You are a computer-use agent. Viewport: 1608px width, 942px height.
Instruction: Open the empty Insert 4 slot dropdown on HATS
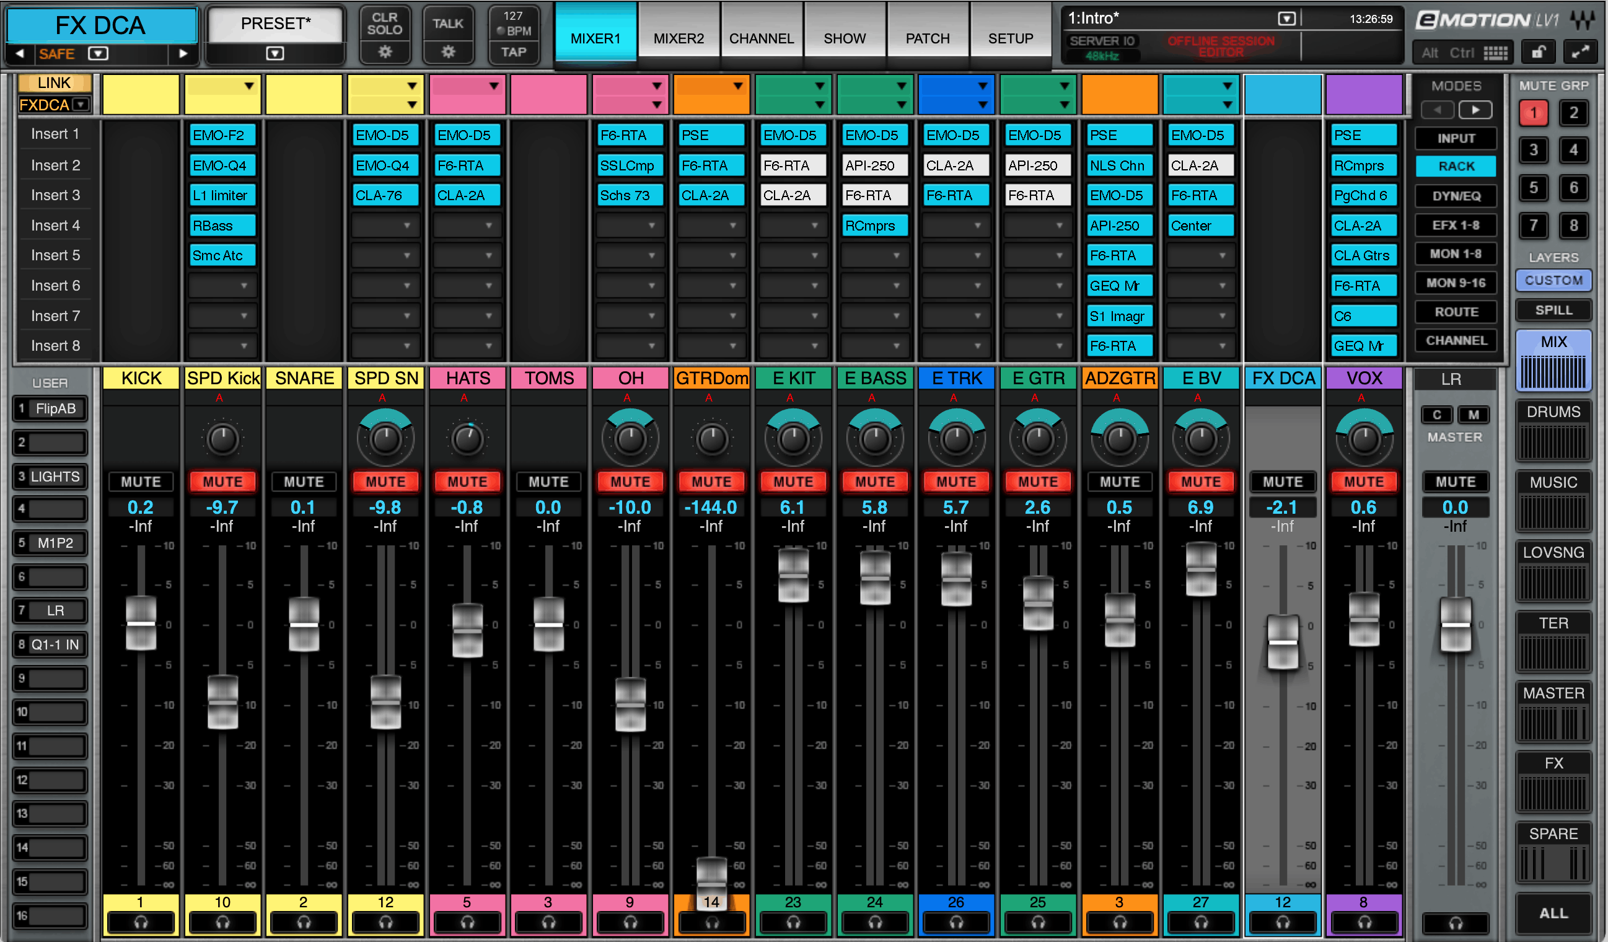pos(468,224)
